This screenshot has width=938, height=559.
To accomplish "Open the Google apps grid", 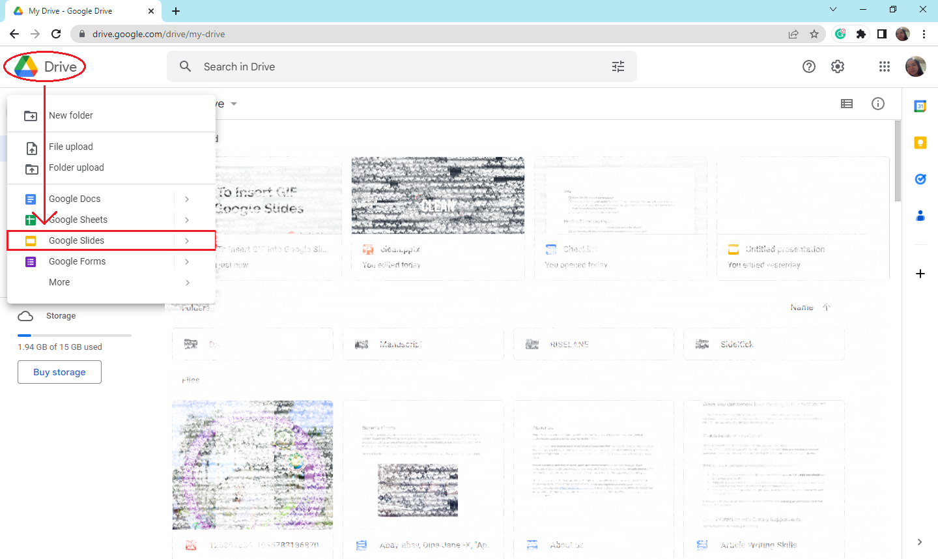I will [884, 66].
